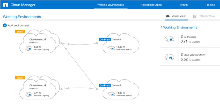
Task: Click connector node beside ClusterA
Action: coord(97,43)
